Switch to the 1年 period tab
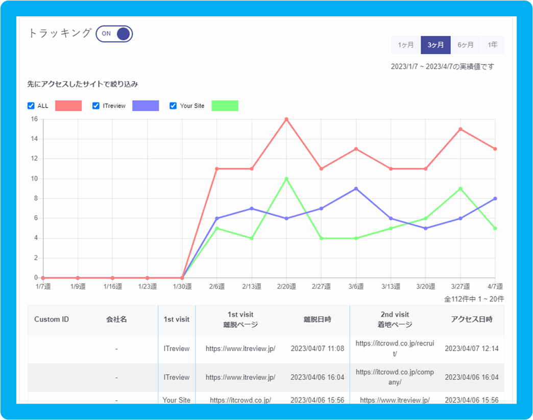 tap(492, 45)
